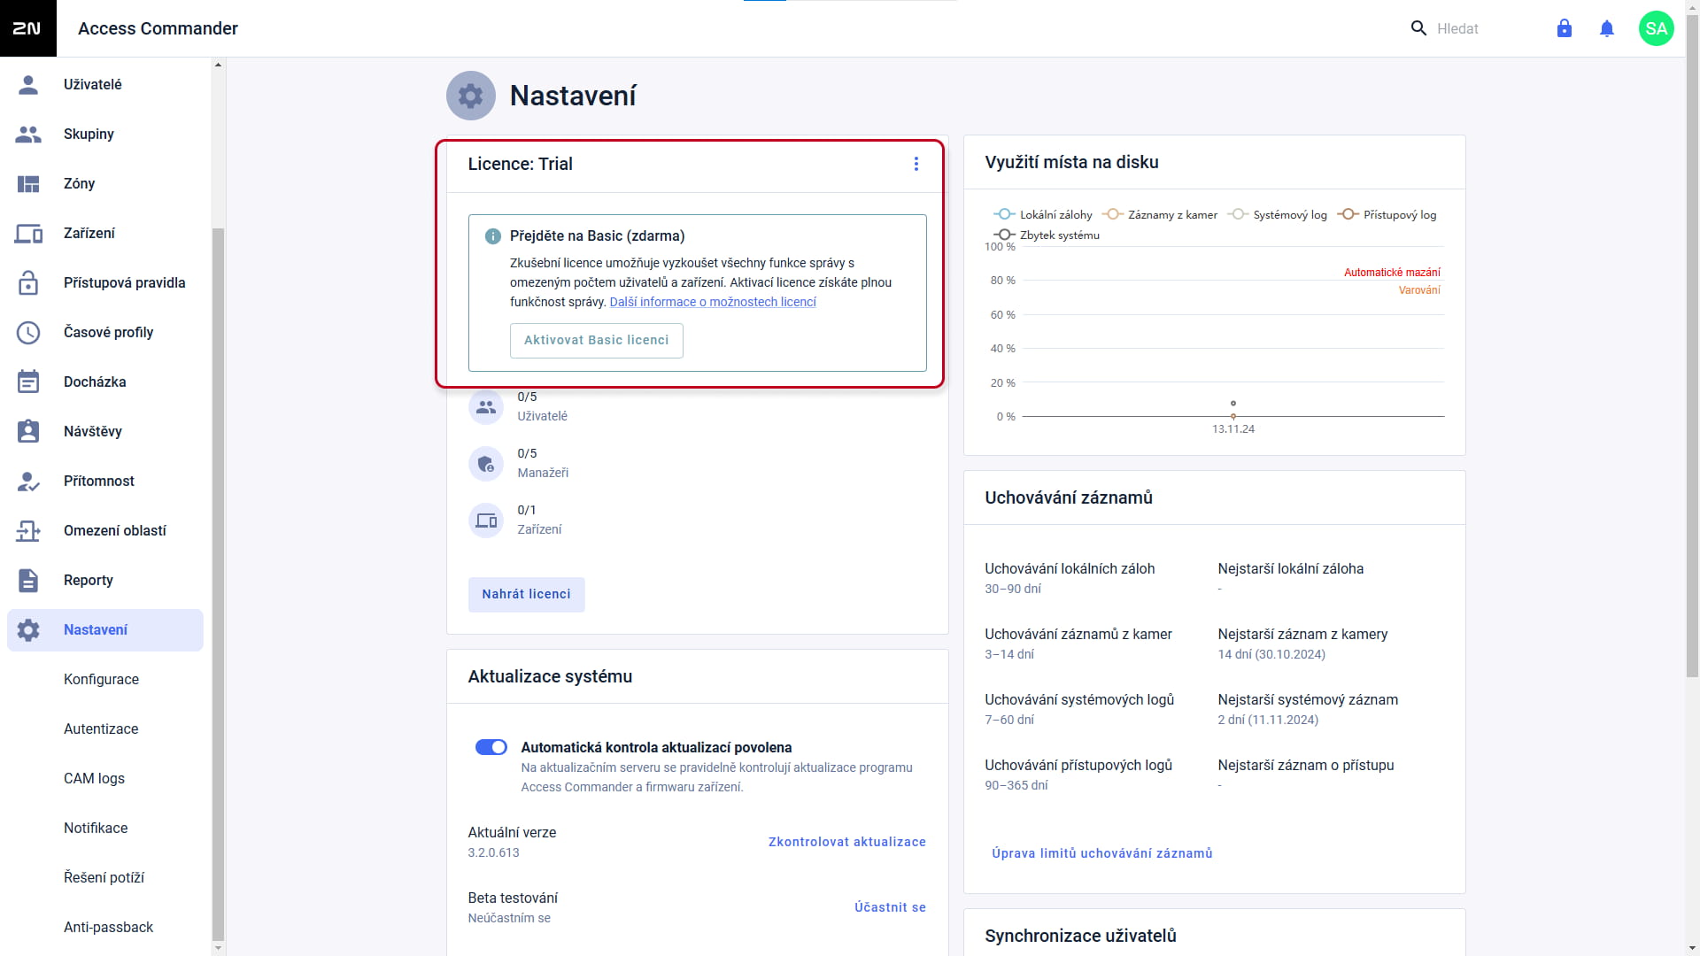Open the license three-dot options menu

916,164
